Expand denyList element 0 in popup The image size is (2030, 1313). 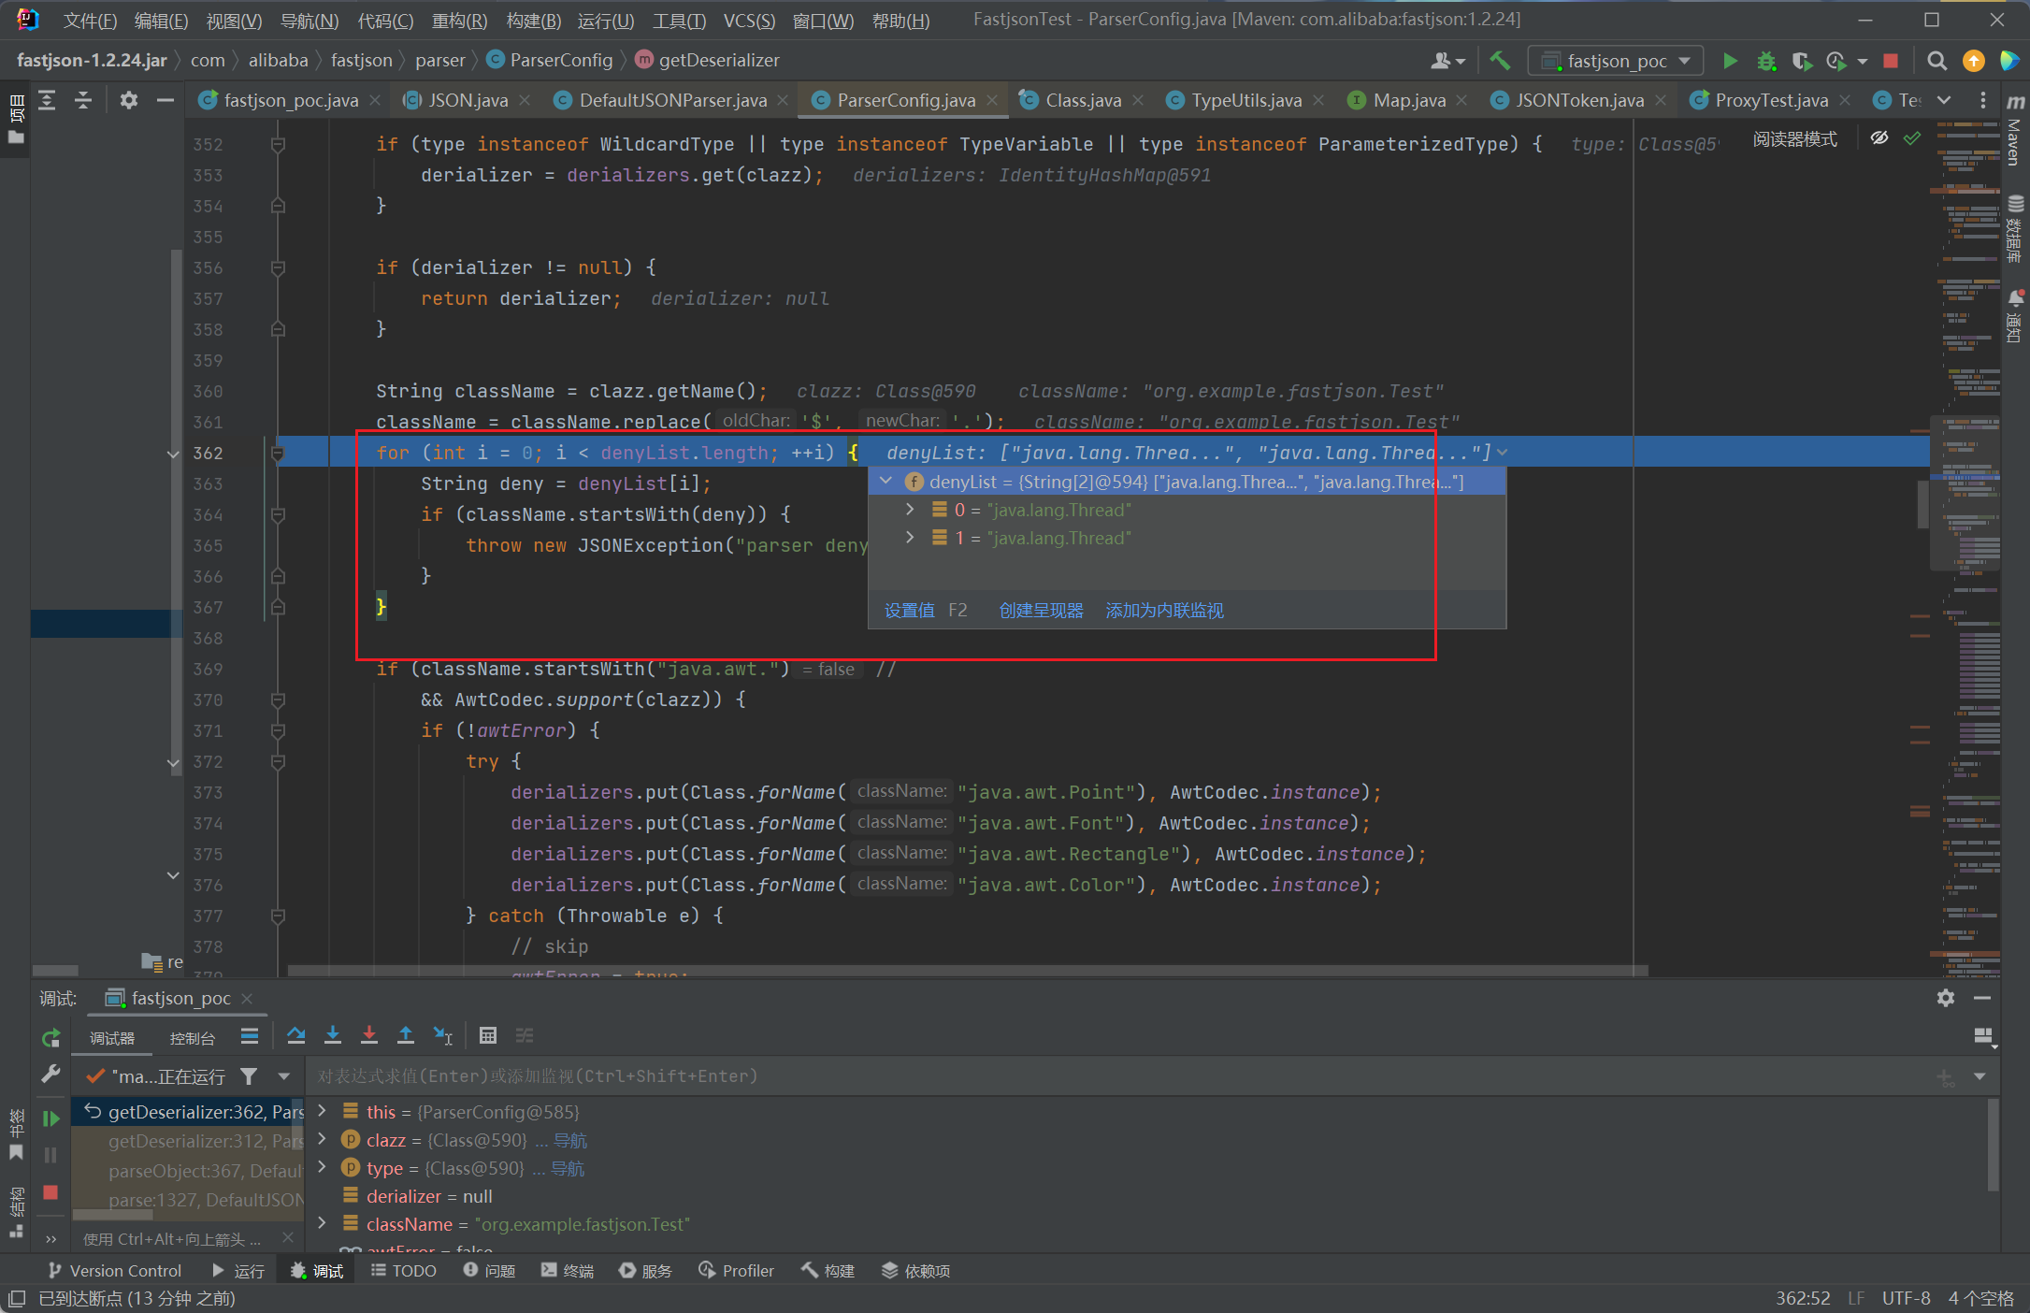tap(910, 510)
